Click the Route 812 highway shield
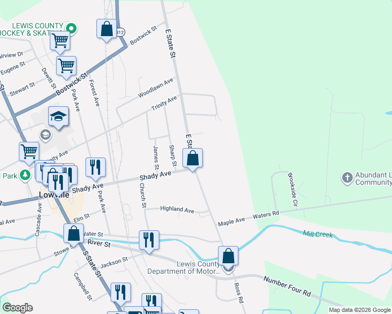The height and width of the screenshot is (314, 392). pos(121,32)
